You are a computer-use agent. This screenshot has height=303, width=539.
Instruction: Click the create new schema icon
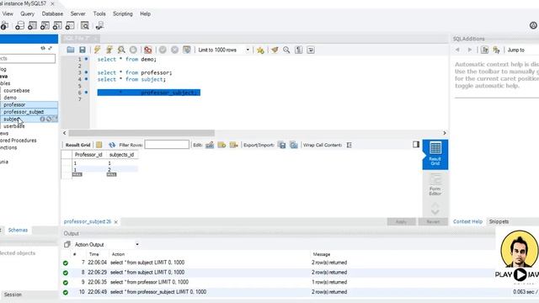click(x=19, y=25)
